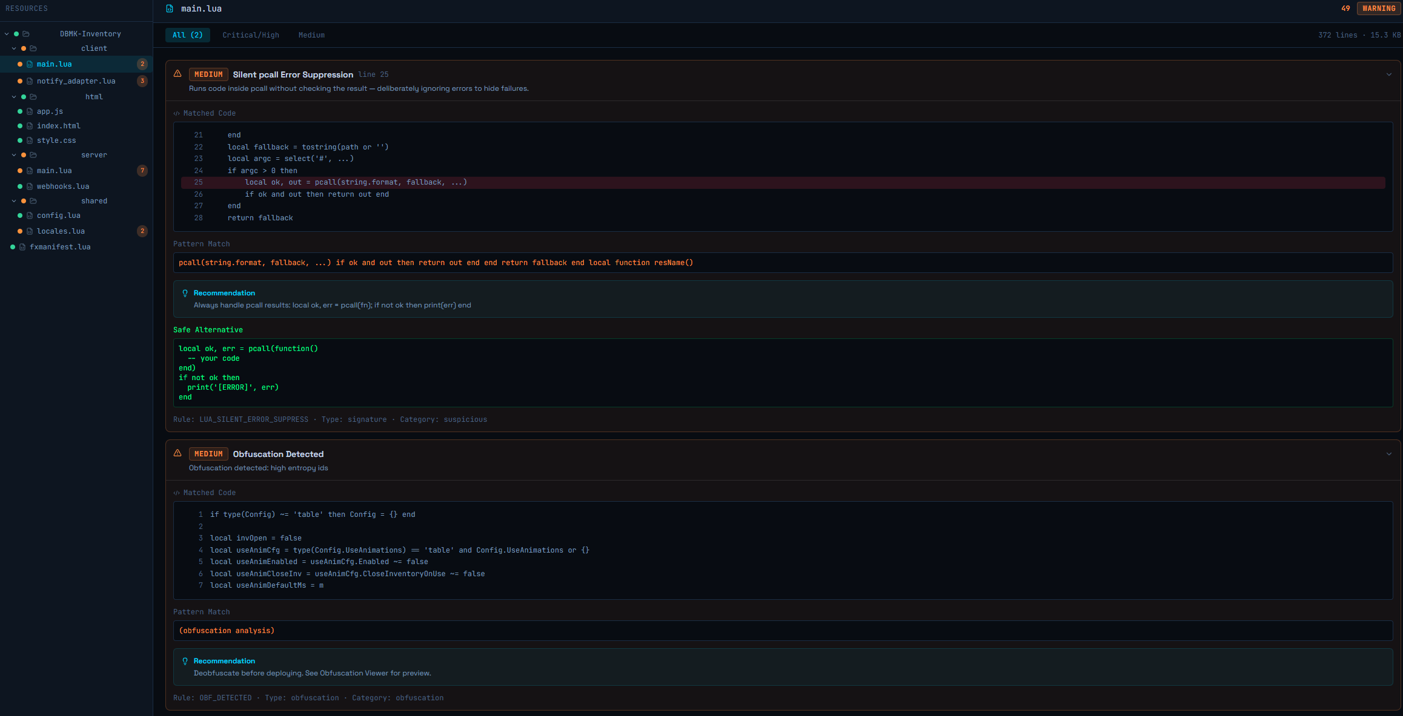This screenshot has width=1403, height=716.
Task: Click the Safe Alternative code block
Action: (x=783, y=373)
